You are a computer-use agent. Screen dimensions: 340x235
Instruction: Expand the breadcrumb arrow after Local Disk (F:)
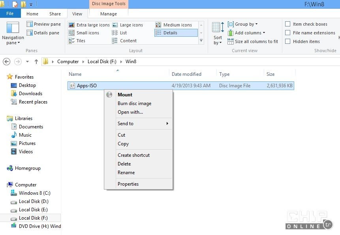(x=121, y=62)
